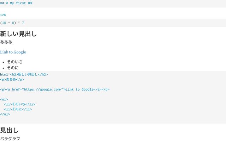Image resolution: width=226 pixels, height=141 pixels.
Task: Click the 新しい見出し rendered heading
Action: coord(18,34)
